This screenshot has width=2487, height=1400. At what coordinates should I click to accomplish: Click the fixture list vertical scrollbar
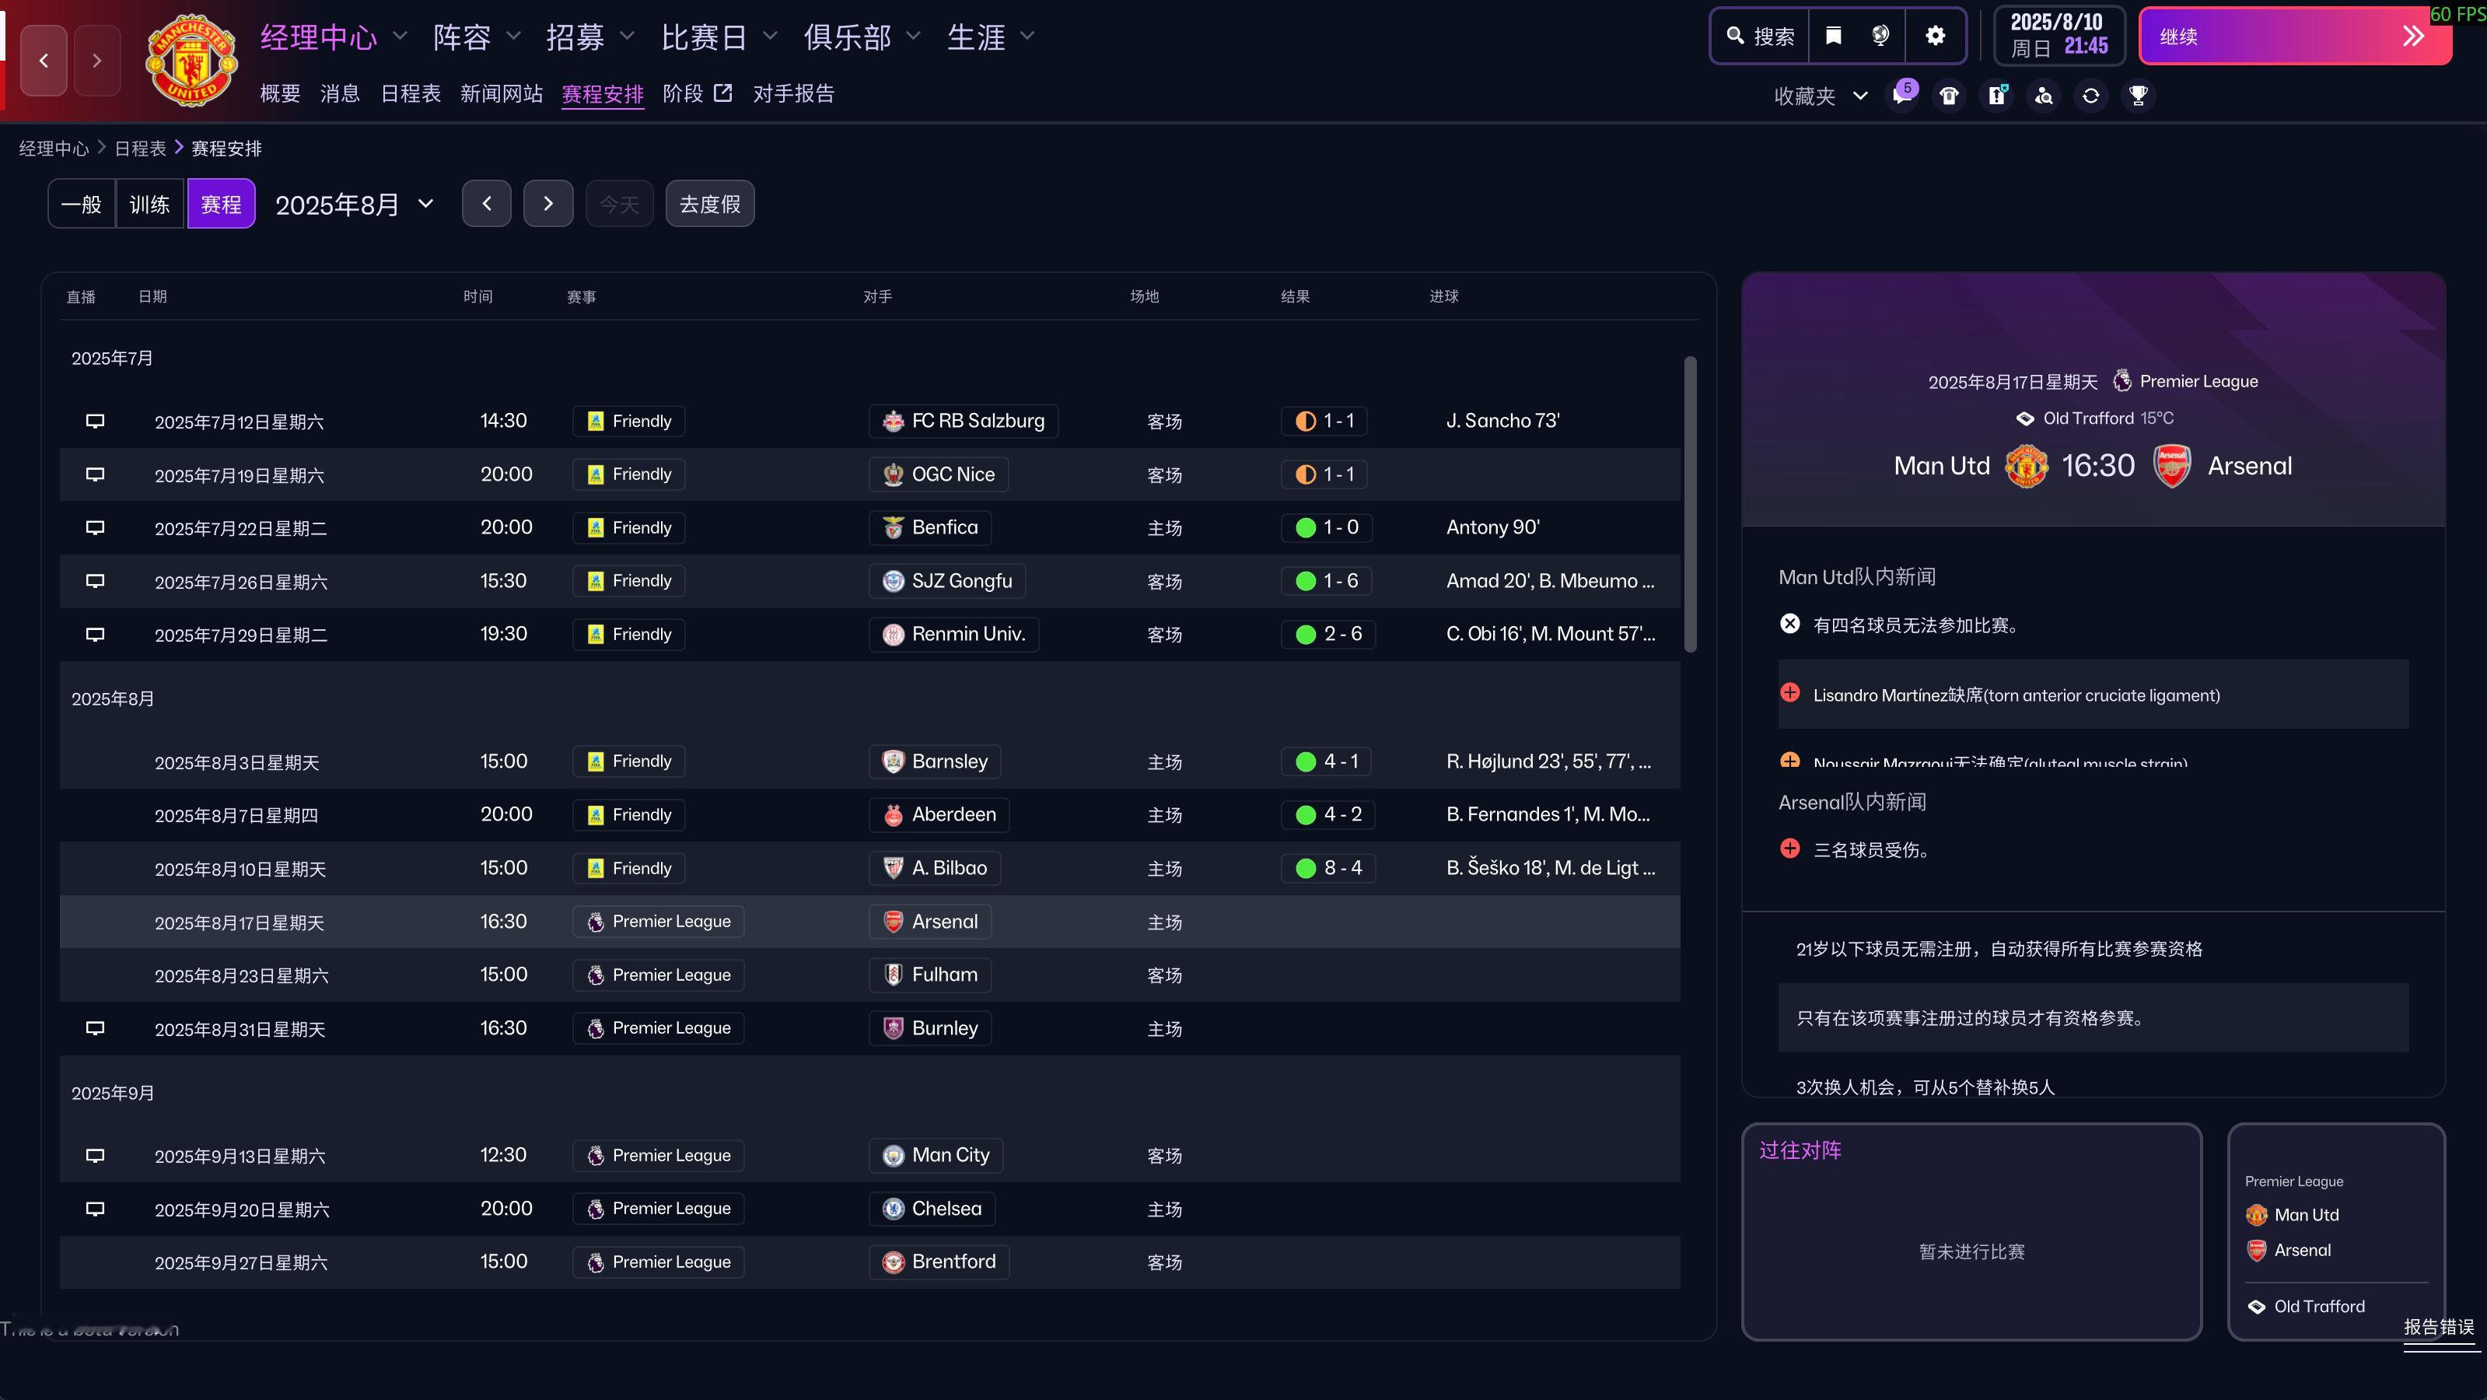[1690, 504]
